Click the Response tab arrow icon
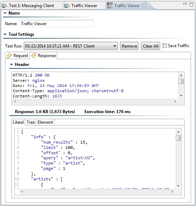Viewport: 196px width, 206px height. click(x=34, y=56)
